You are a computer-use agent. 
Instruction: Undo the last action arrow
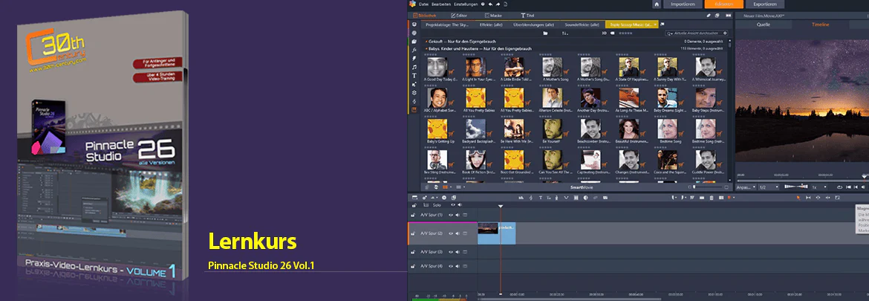[x=490, y=4]
